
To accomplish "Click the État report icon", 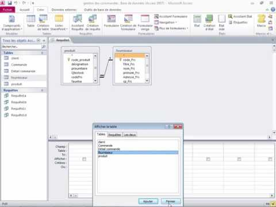I will coord(197,21).
